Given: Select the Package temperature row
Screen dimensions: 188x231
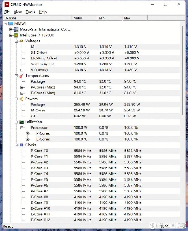Looking at the screenshot, I should point(105,81).
